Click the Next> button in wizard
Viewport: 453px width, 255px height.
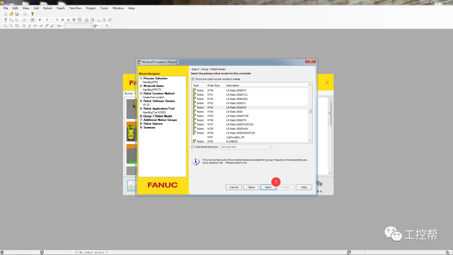268,187
